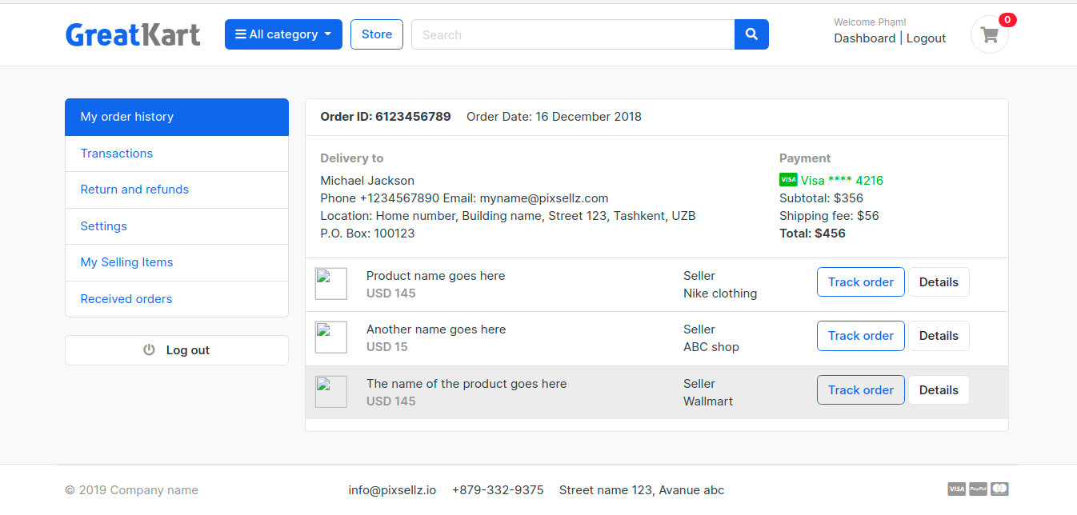The height and width of the screenshot is (515, 1077).
Task: Click the Mastercard icon in the footer
Action: point(999,489)
